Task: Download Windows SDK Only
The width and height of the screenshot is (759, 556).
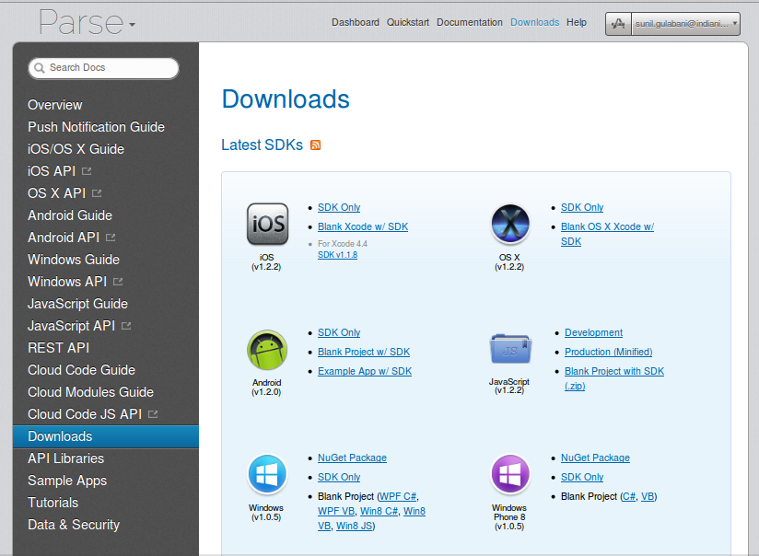Action: (x=339, y=477)
